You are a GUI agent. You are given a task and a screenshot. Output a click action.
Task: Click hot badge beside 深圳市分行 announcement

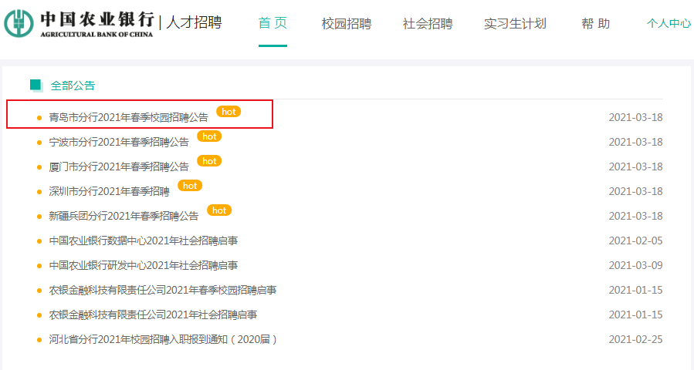(190, 186)
